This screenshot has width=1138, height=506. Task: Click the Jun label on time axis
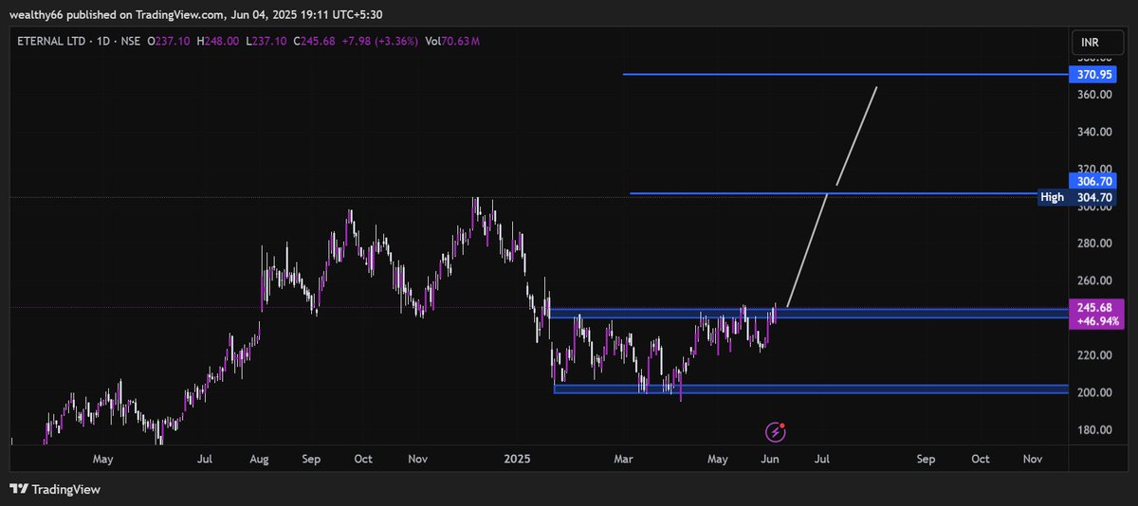[770, 459]
